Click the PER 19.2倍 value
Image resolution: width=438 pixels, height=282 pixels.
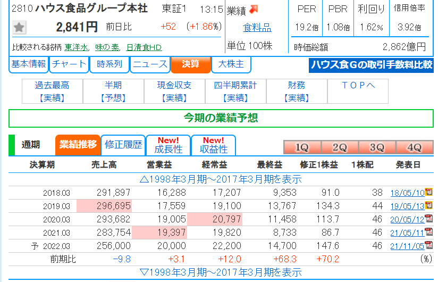pos(307,27)
